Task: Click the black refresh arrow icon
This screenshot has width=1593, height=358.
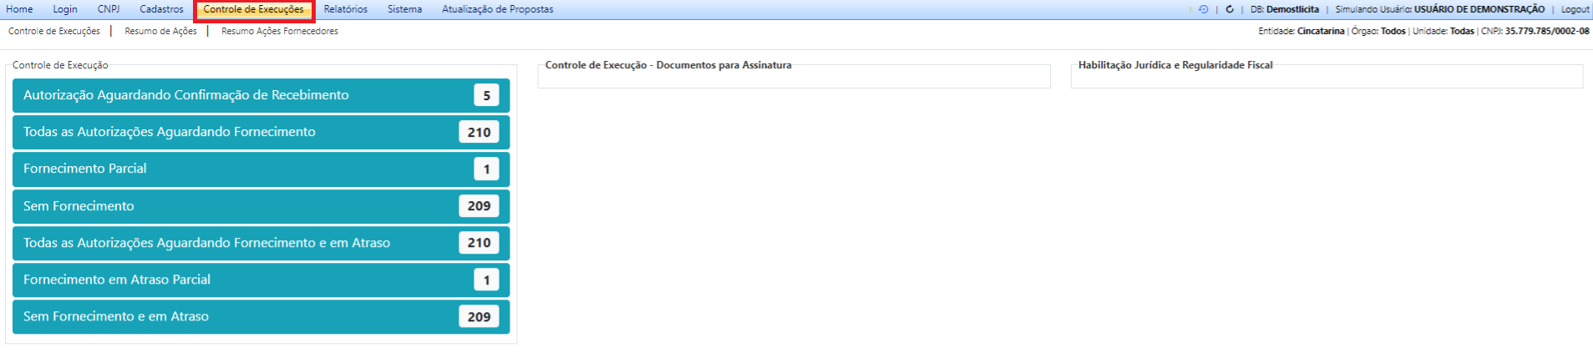Action: click(1230, 9)
